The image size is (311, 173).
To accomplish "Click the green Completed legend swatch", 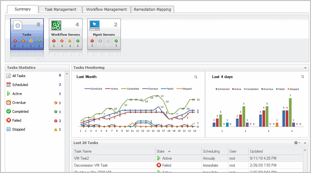I will point(125,89).
